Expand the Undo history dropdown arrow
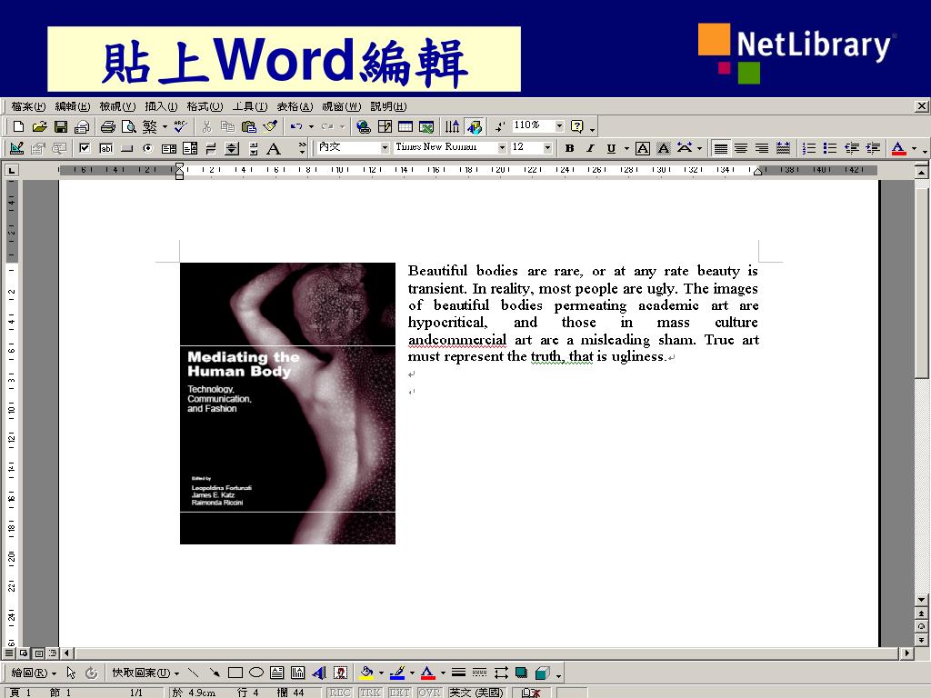Viewport: 931px width, 698px height. click(311, 126)
